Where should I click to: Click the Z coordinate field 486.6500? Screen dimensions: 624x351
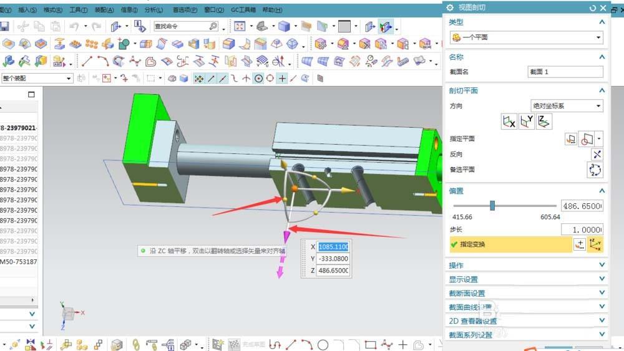(x=333, y=271)
